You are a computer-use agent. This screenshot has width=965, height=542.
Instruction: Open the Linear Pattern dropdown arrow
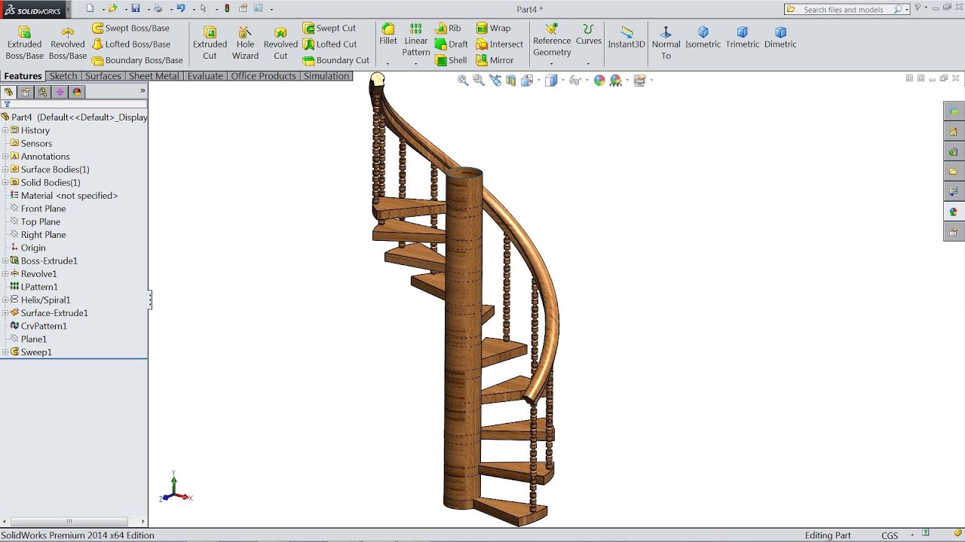coord(415,64)
